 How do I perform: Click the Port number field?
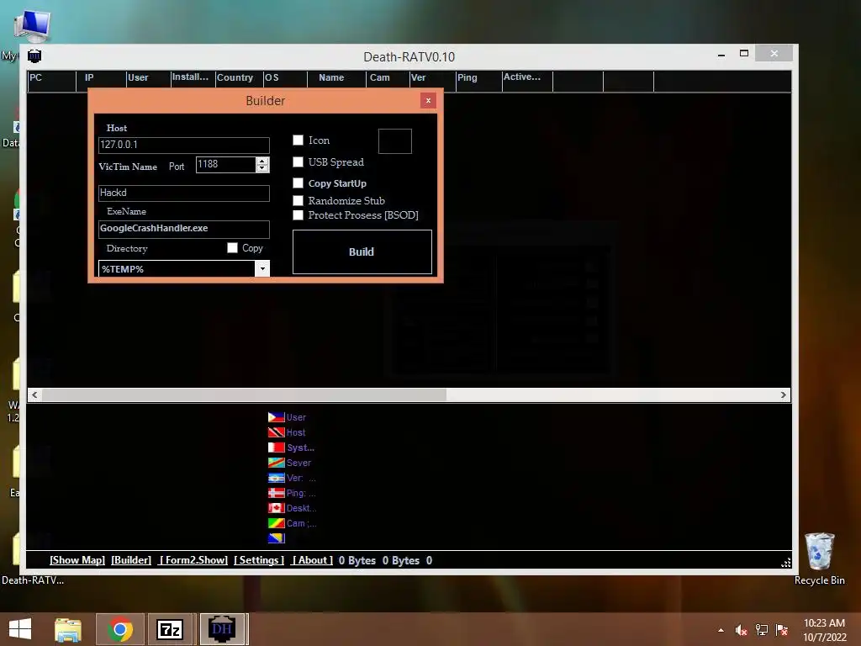(x=225, y=164)
